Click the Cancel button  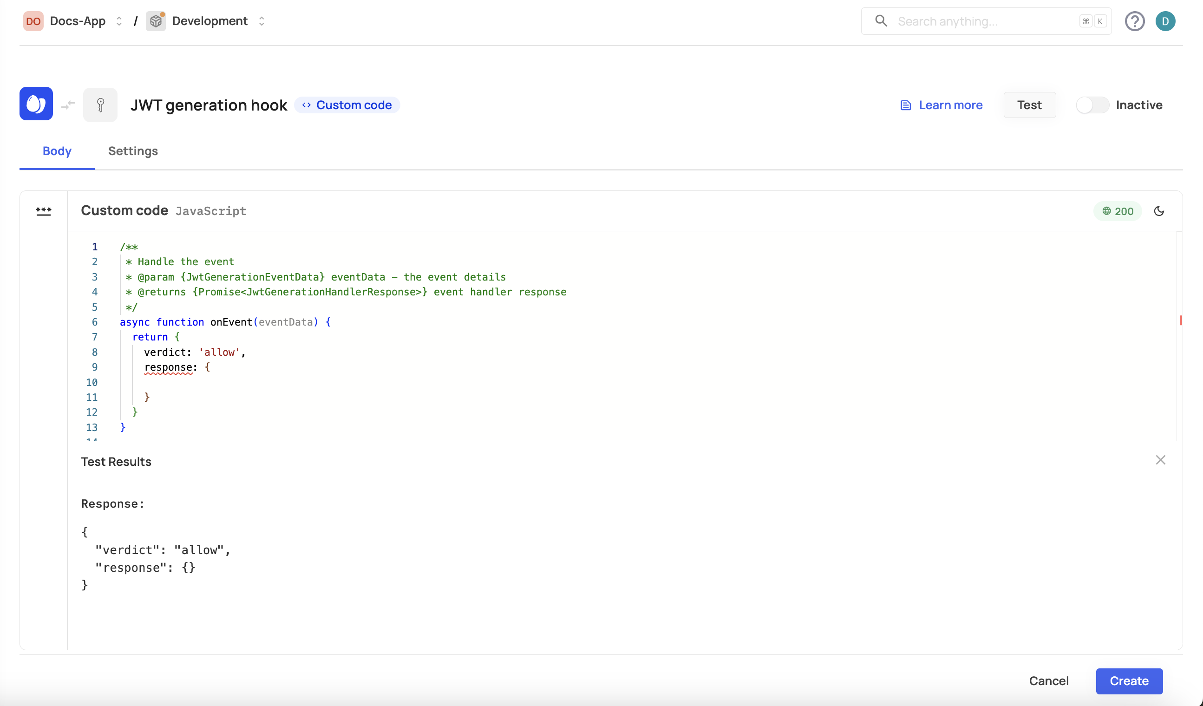pos(1048,681)
